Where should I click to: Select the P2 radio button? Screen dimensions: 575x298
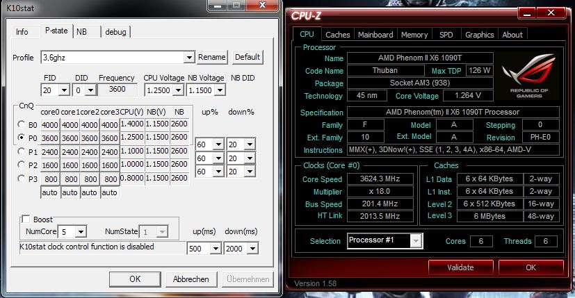pyautogui.click(x=22, y=165)
